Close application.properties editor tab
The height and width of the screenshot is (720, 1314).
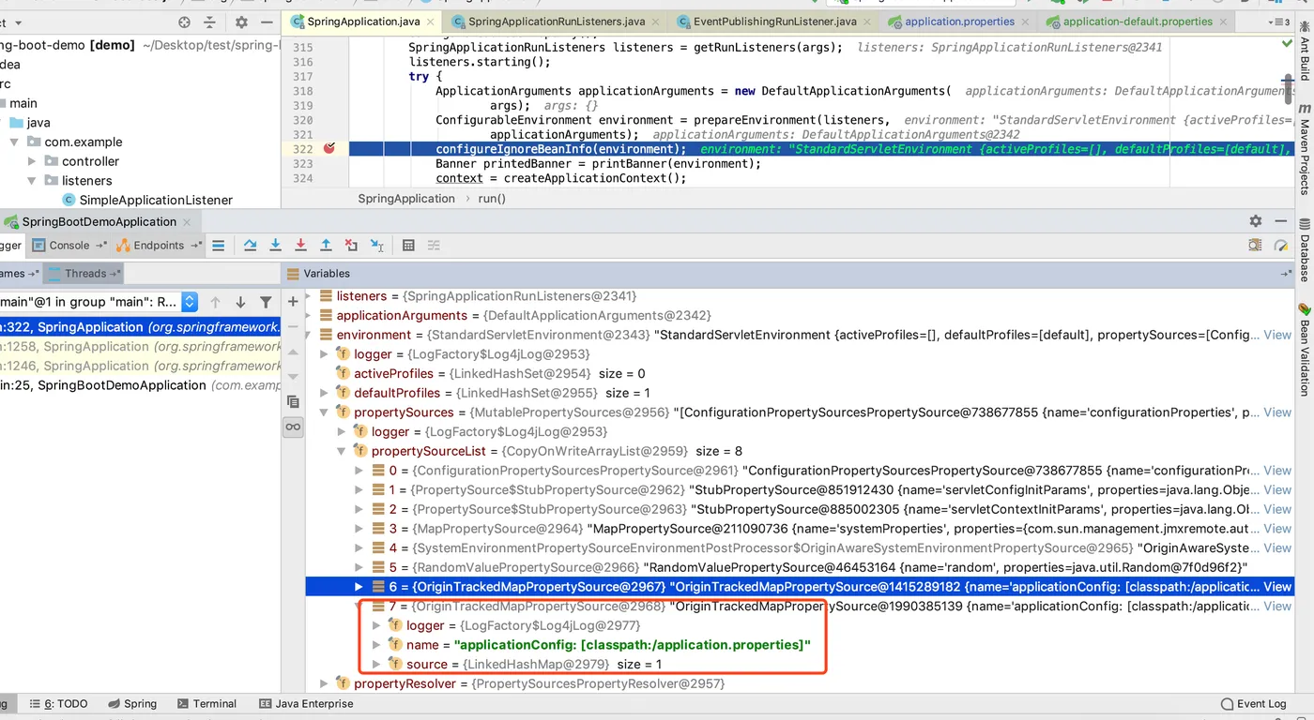pos(1024,22)
